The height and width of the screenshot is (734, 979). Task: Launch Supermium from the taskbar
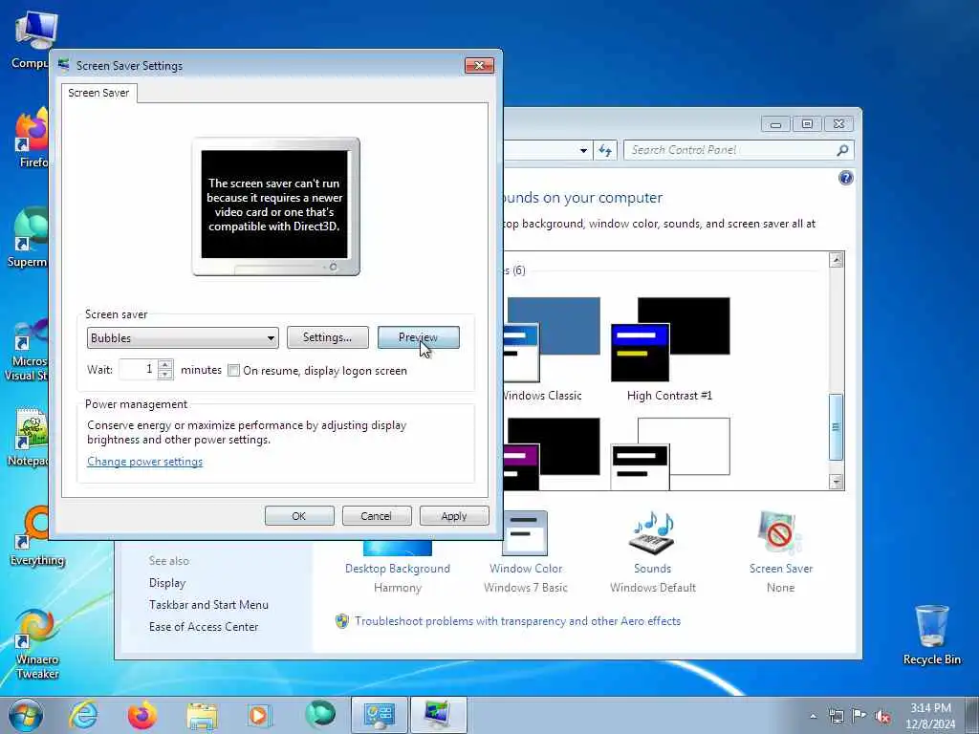pyautogui.click(x=319, y=714)
